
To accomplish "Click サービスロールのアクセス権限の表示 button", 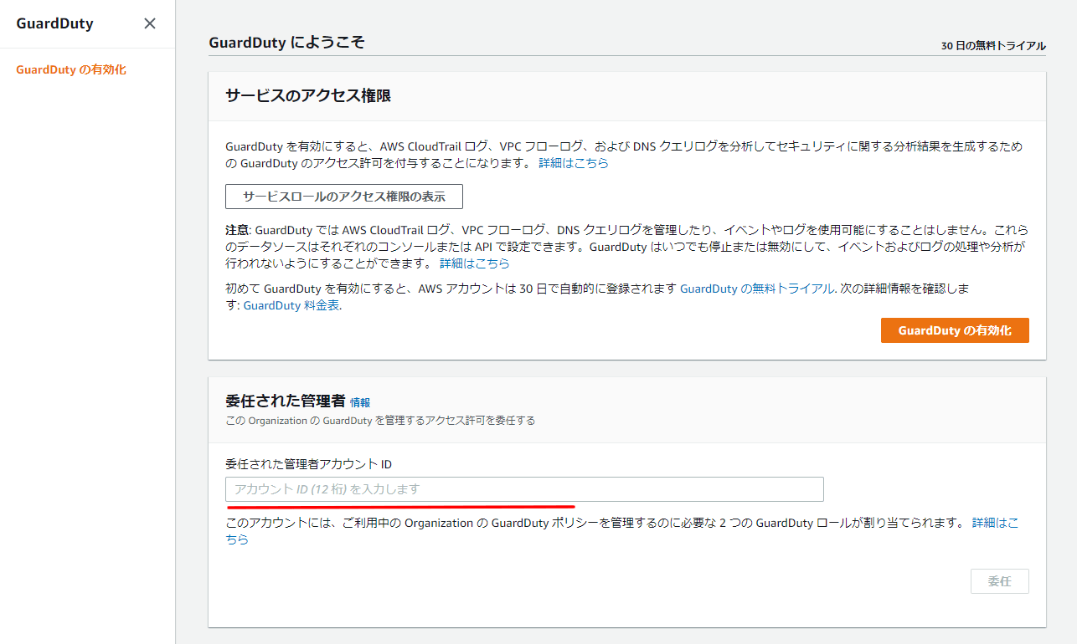I will point(343,197).
